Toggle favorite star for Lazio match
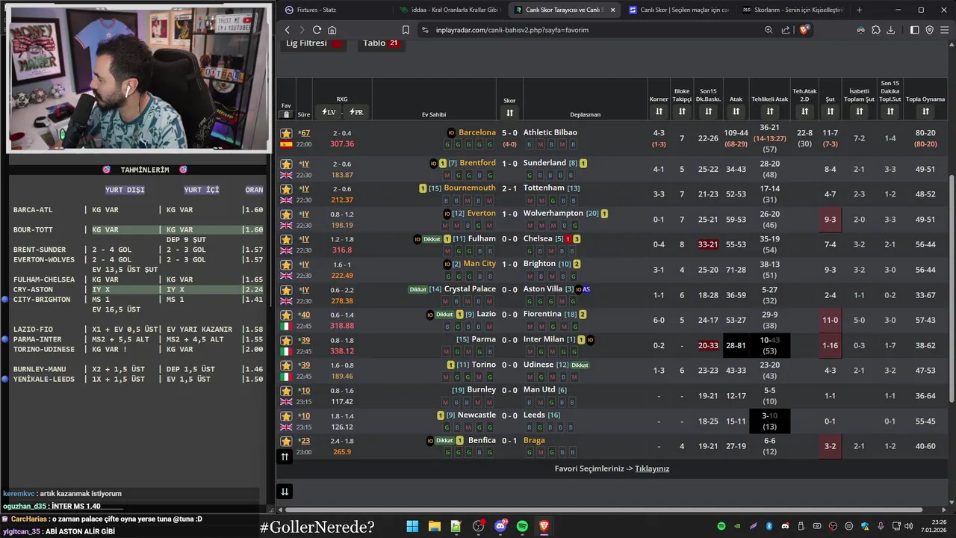This screenshot has width=956, height=538. [x=286, y=315]
